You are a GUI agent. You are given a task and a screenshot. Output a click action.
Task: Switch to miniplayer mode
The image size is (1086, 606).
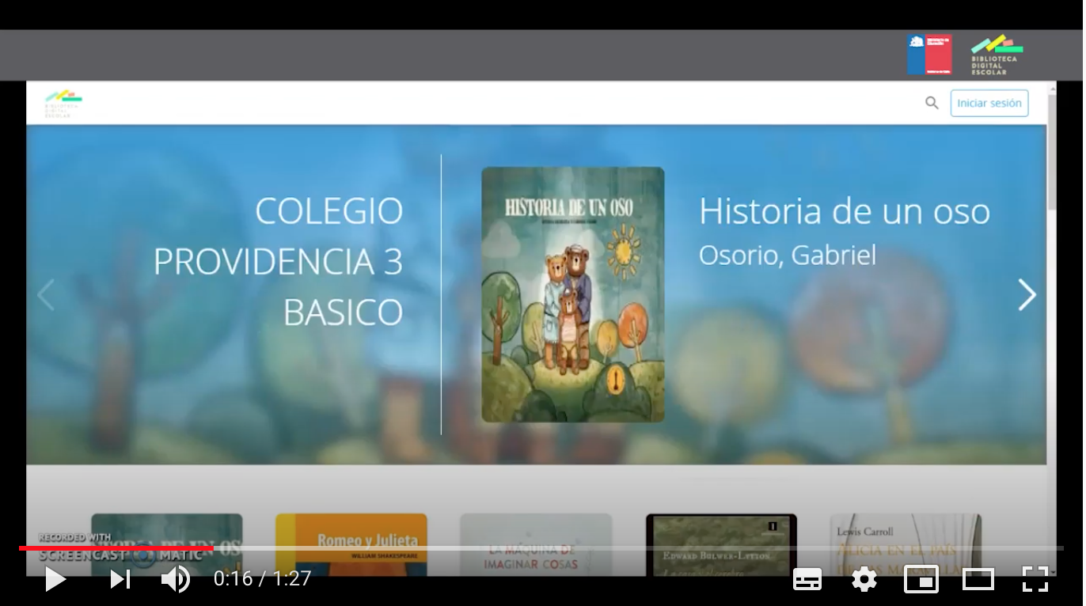[x=921, y=579]
